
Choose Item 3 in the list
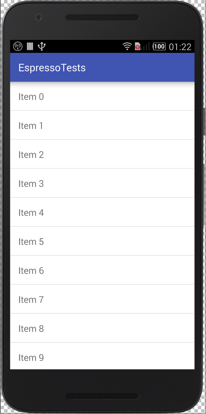pos(102,184)
